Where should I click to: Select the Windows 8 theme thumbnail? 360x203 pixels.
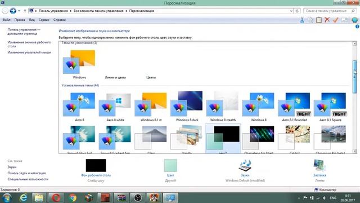click(258, 107)
